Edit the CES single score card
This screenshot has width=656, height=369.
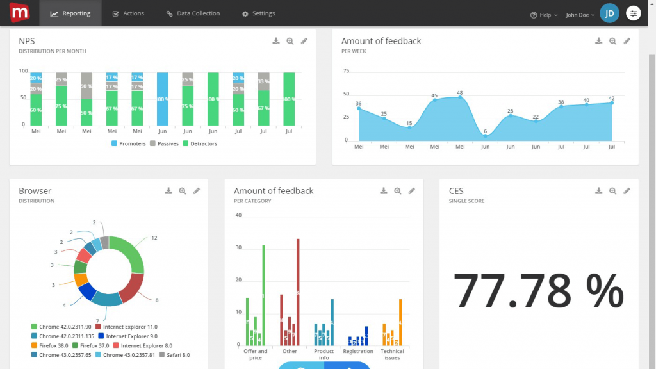point(627,191)
